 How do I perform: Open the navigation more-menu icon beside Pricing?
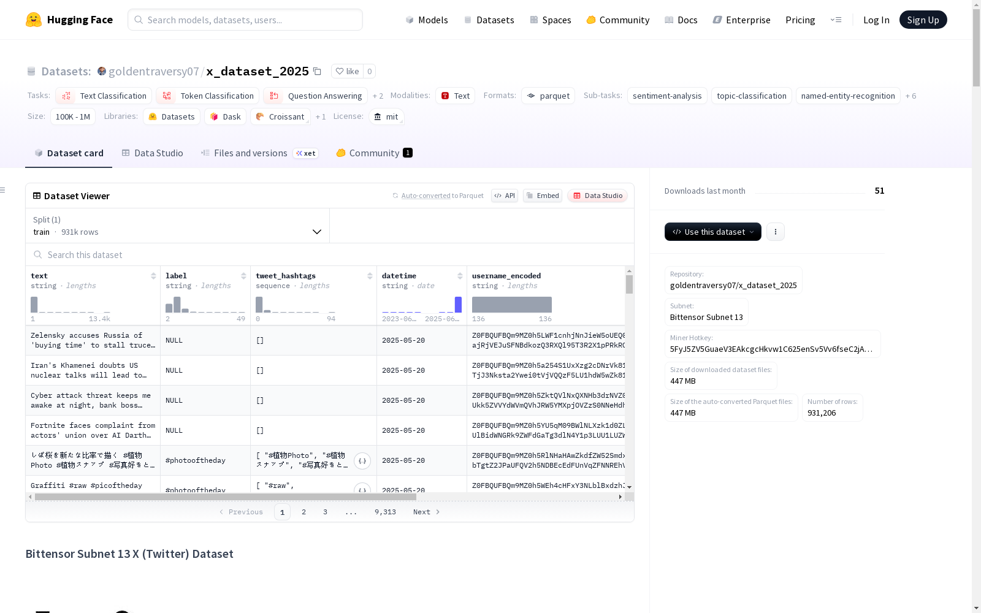click(836, 20)
